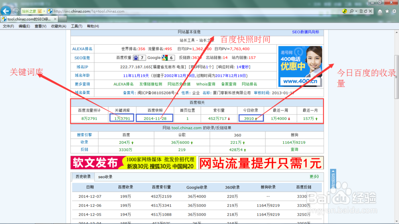Click the chinaz favicon in the address bar

(x=50, y=11)
